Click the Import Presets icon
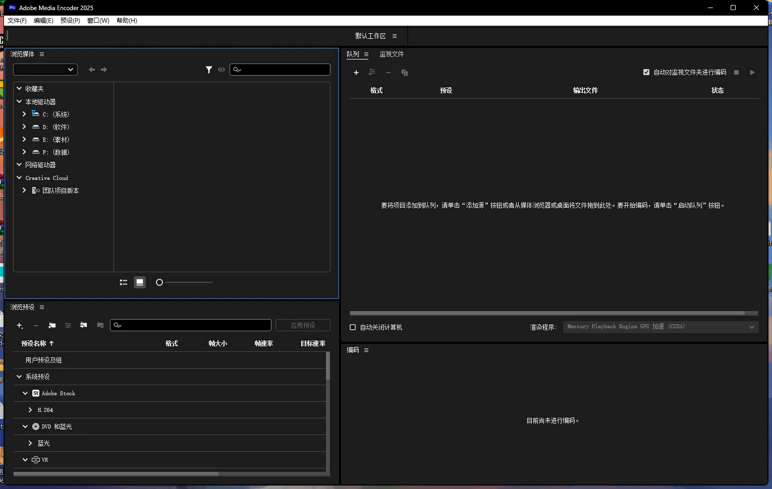 click(x=84, y=326)
